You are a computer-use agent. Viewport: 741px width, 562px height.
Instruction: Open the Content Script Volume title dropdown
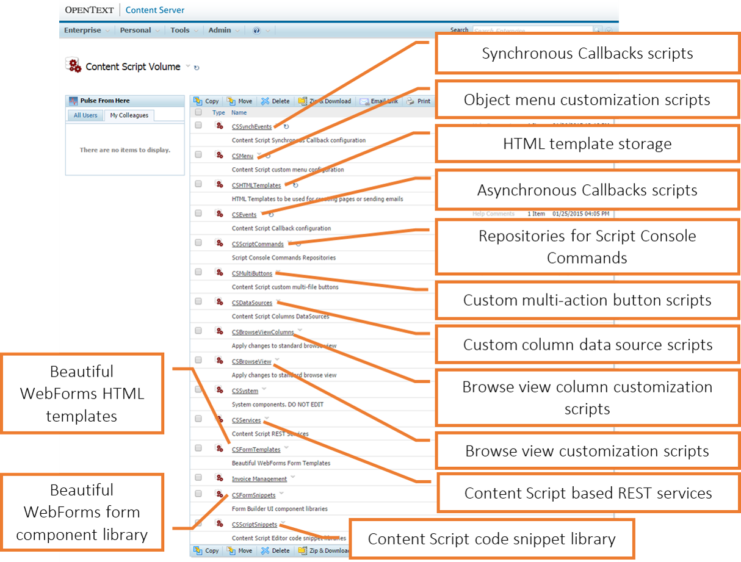pyautogui.click(x=188, y=65)
